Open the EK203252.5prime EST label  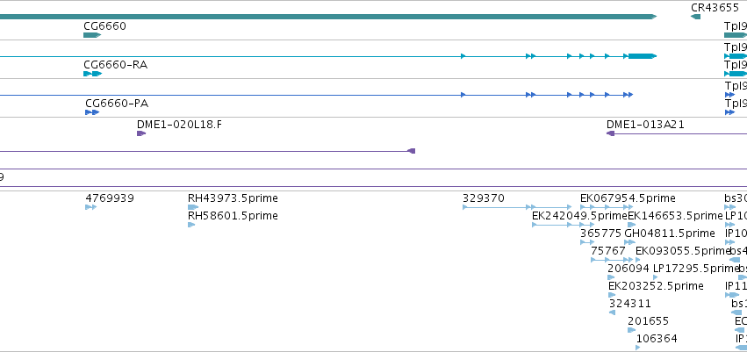click(x=656, y=286)
